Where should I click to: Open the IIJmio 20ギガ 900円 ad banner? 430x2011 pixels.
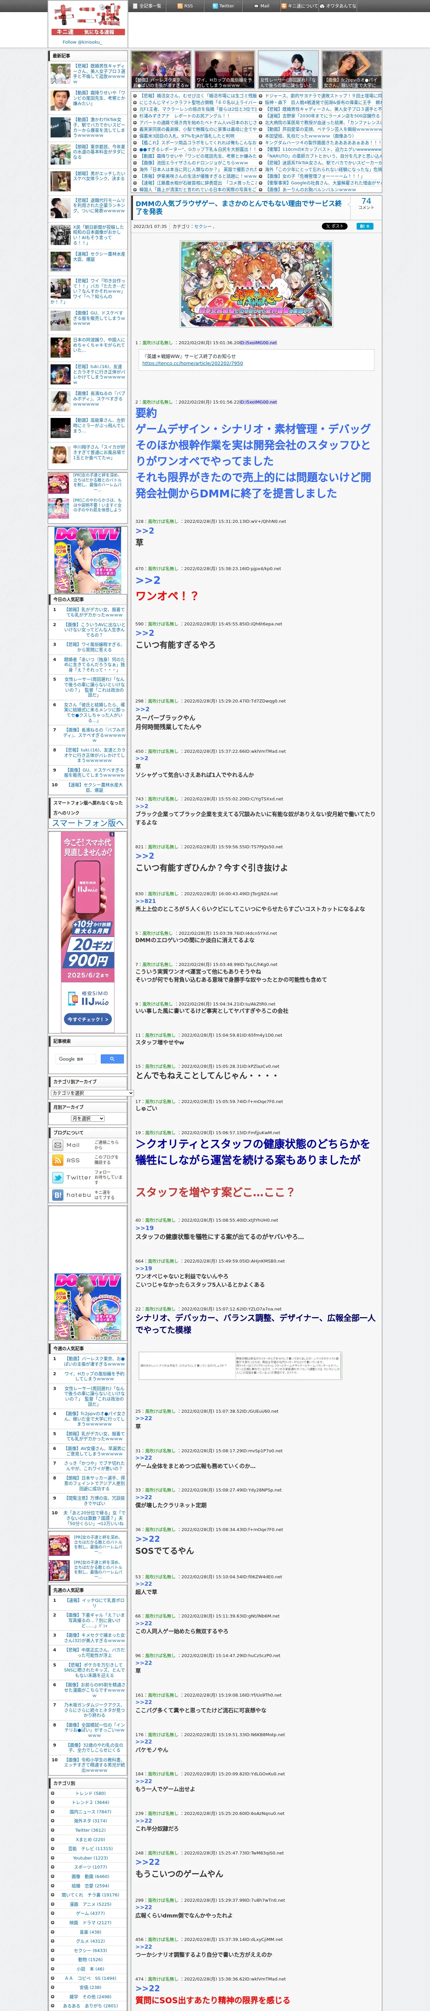point(87,931)
